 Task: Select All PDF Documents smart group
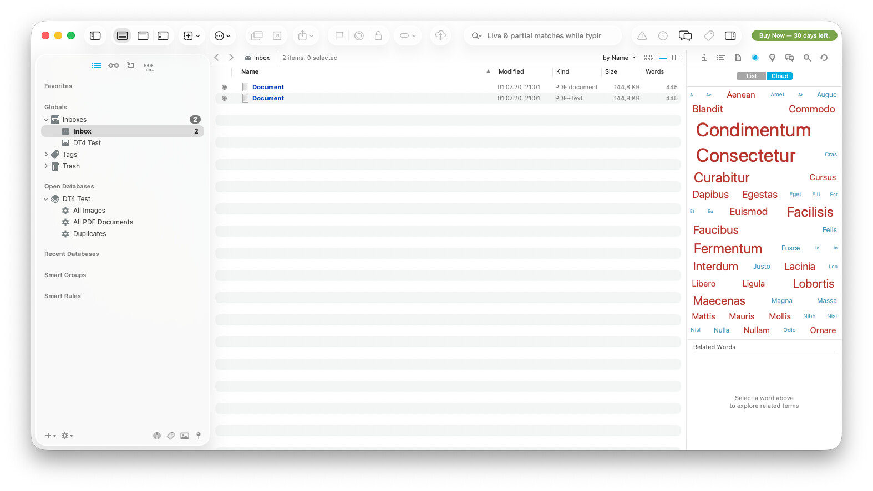pyautogui.click(x=103, y=222)
